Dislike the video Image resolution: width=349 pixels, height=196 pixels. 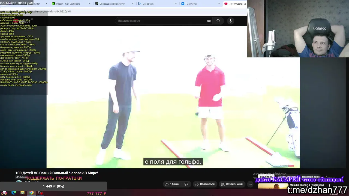tap(186, 184)
